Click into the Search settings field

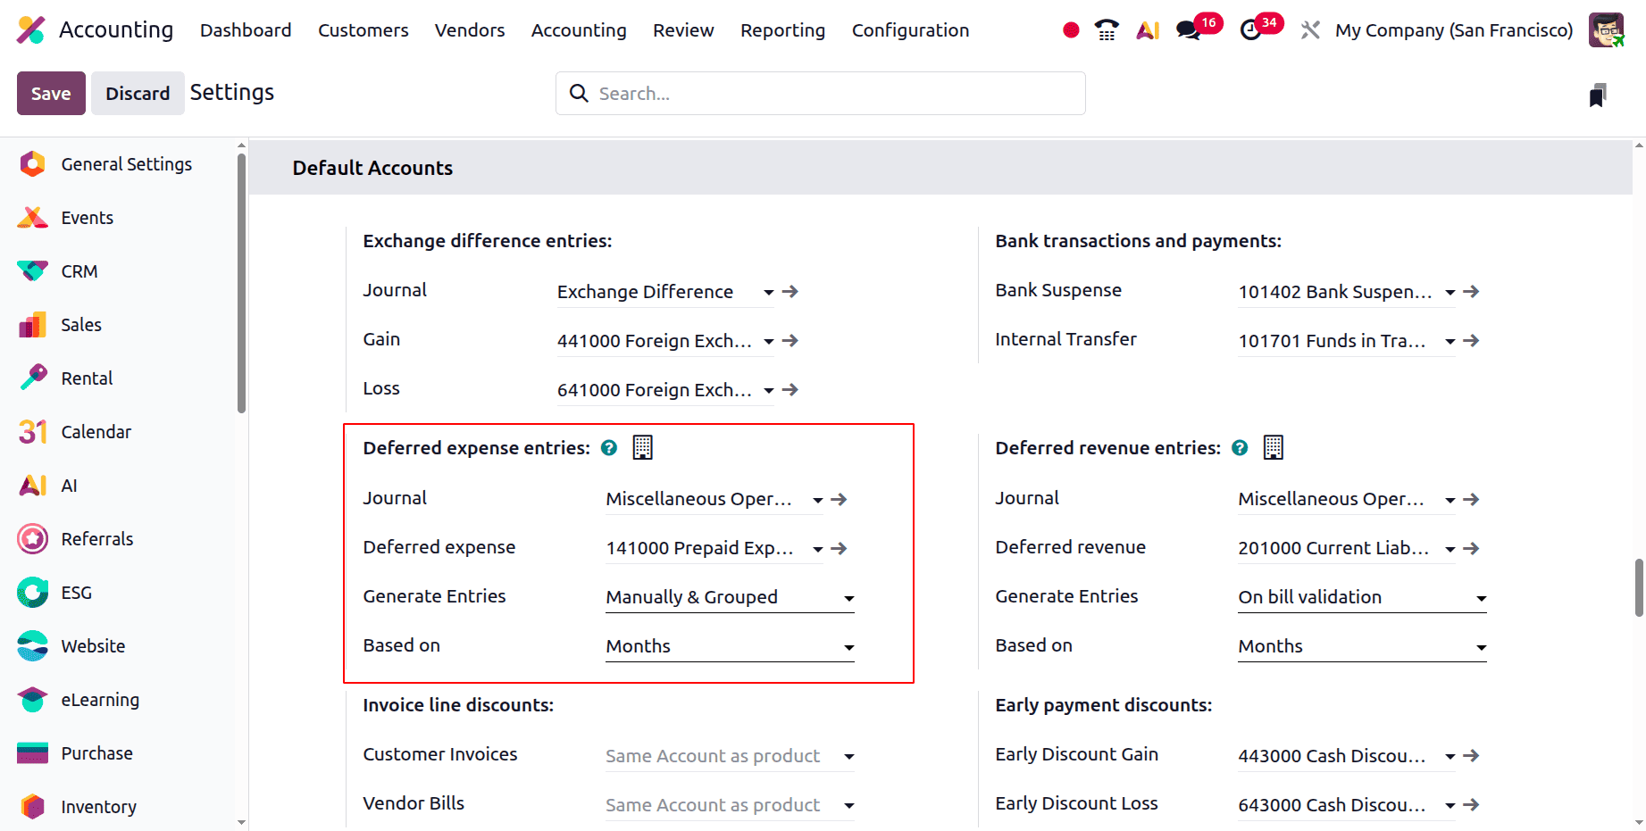821,94
